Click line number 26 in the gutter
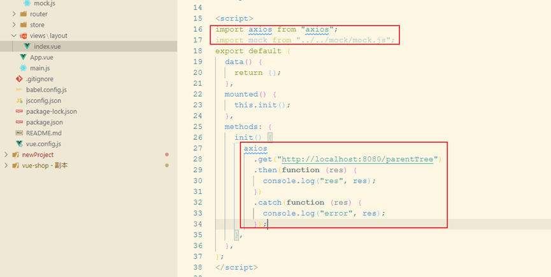 198,137
